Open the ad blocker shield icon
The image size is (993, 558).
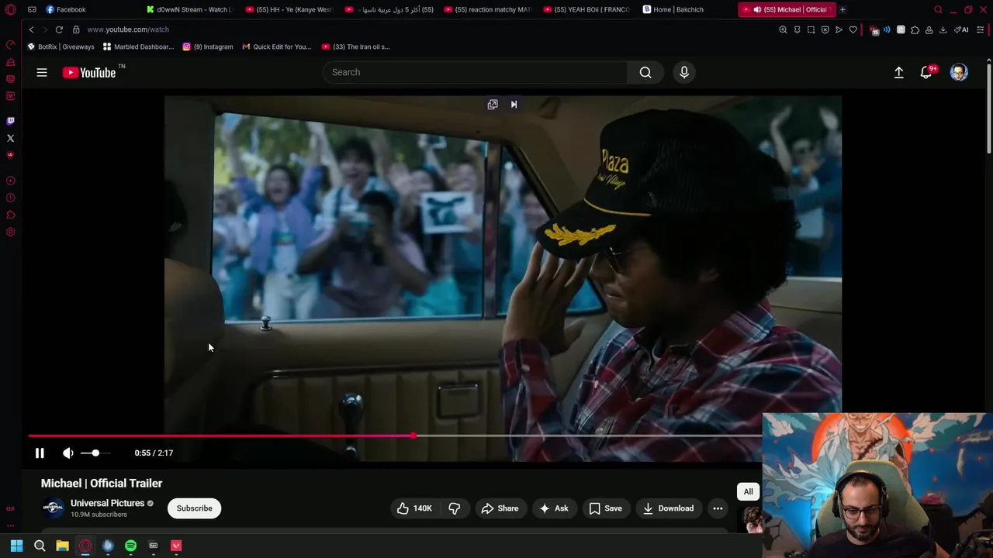825,29
